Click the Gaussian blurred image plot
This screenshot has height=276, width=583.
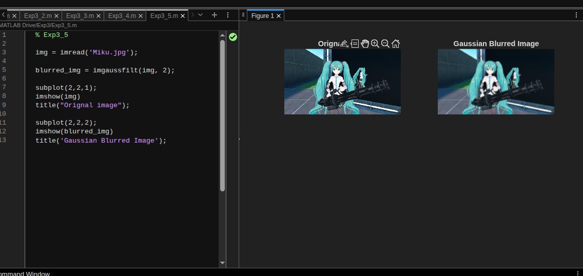[x=496, y=82]
